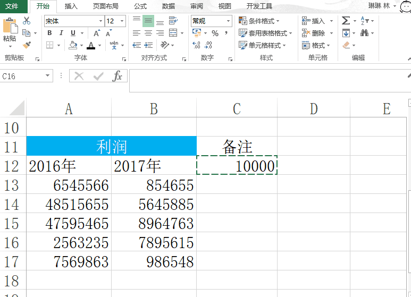Viewport: 411px width, 297px height.
Task: Increase decimal places
Action: point(196,45)
